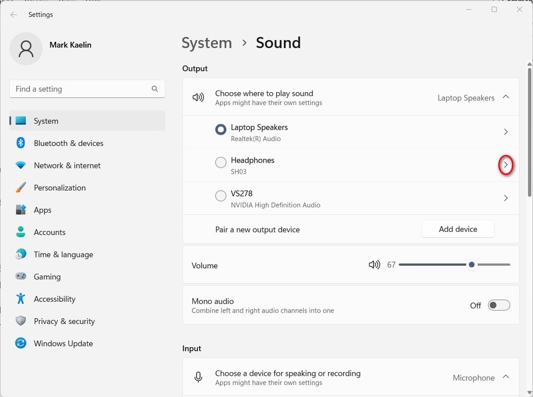
Task: Open Privacy & security settings
Action: [x=87, y=321]
